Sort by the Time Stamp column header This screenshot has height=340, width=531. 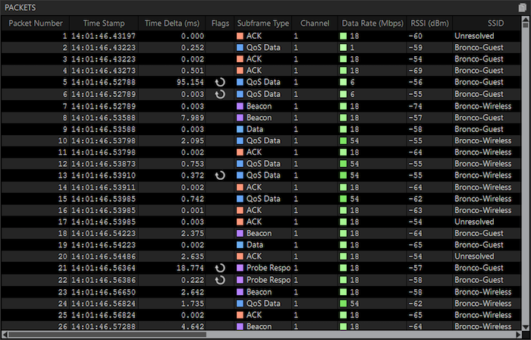pos(104,24)
